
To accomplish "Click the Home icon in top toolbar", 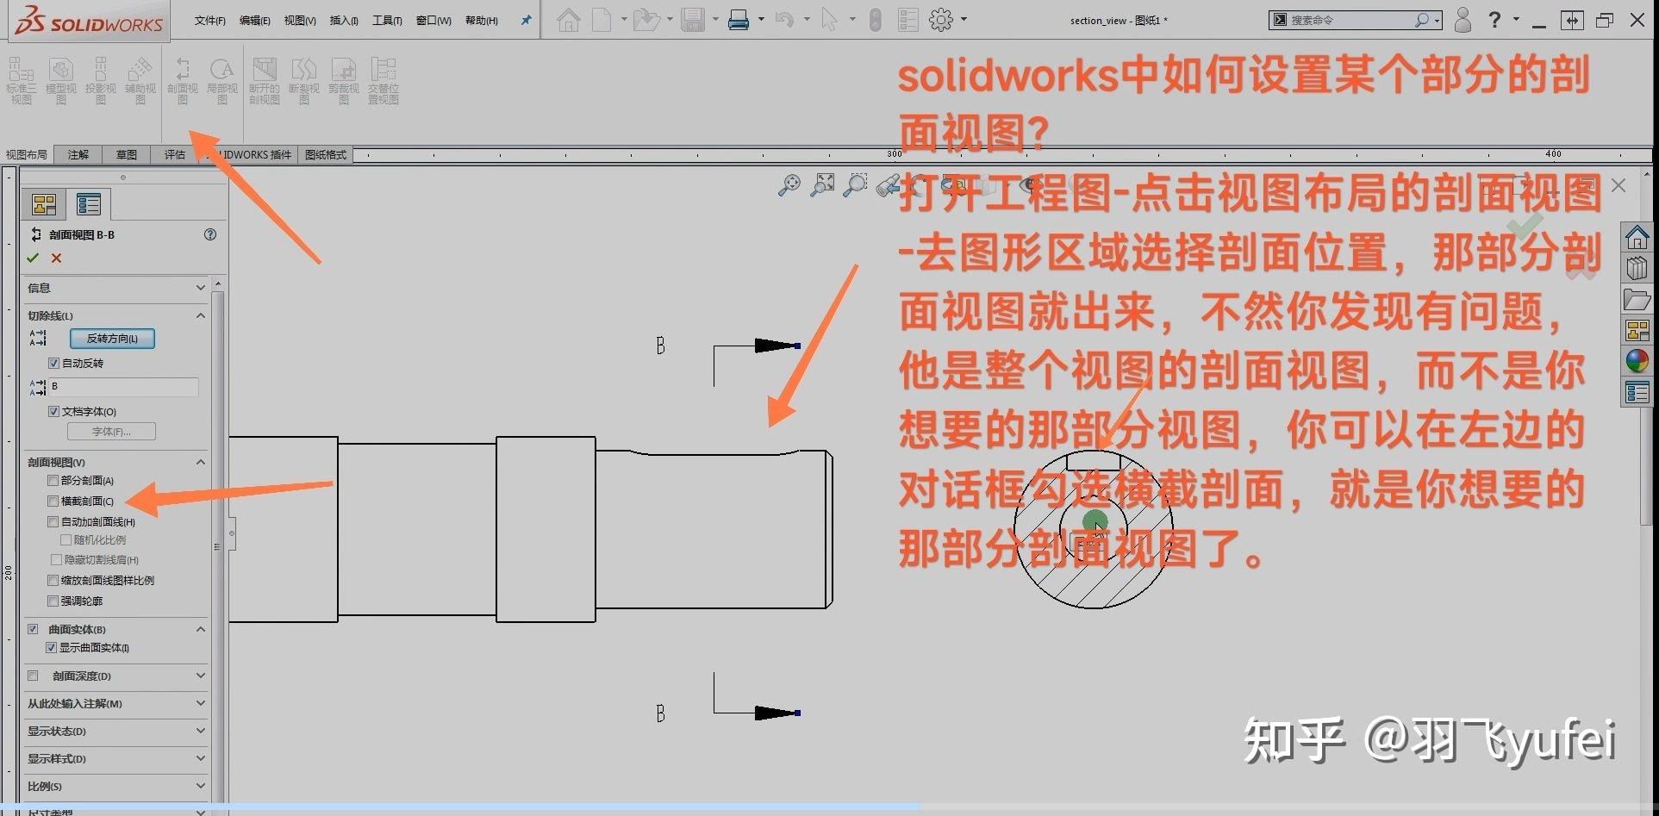I will (568, 19).
